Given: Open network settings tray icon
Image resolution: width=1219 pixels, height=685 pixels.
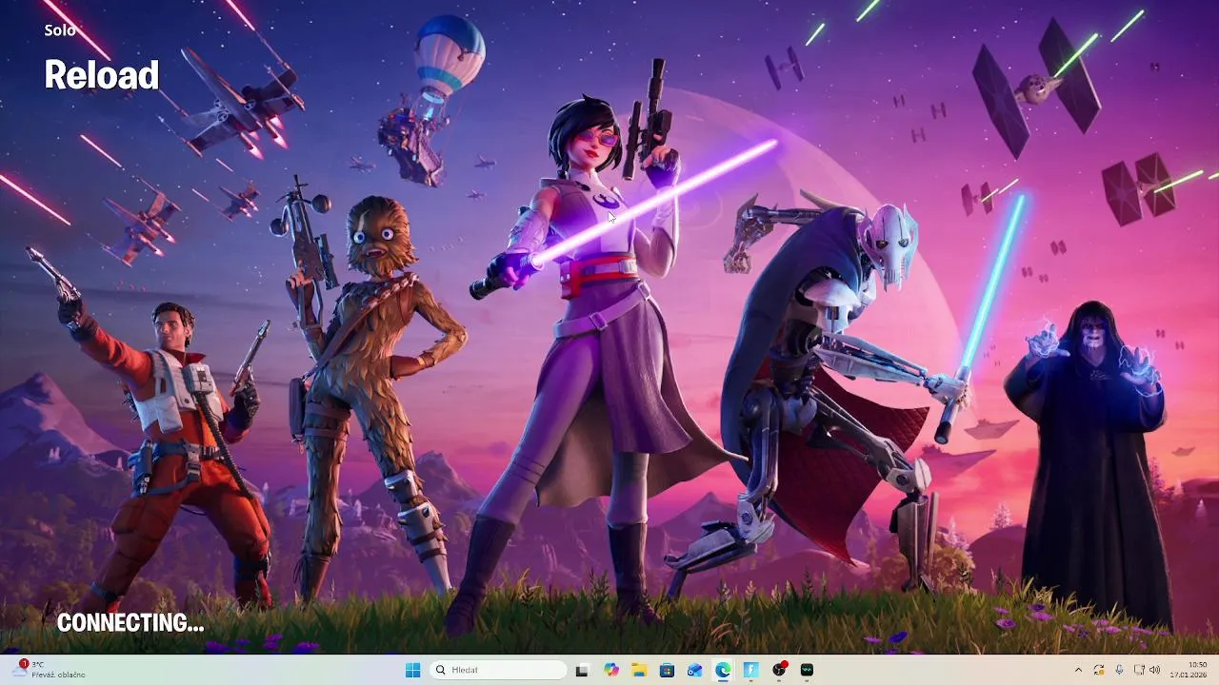Looking at the screenshot, I should (1139, 670).
